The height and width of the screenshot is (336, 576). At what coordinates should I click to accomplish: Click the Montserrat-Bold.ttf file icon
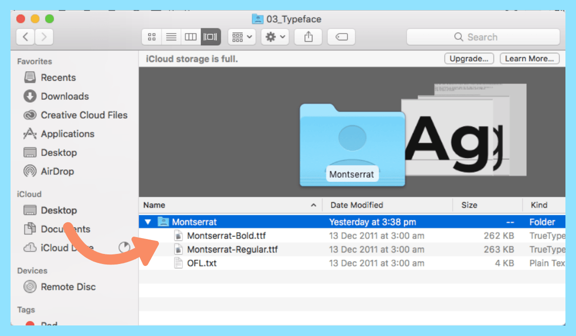pos(178,236)
